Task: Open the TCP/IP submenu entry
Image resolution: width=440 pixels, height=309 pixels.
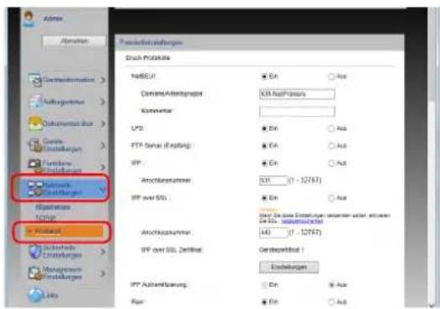Action: coord(45,217)
